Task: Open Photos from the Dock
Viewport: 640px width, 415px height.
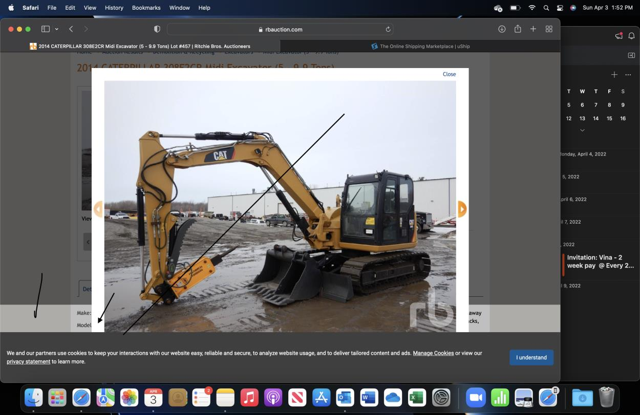Action: click(130, 398)
